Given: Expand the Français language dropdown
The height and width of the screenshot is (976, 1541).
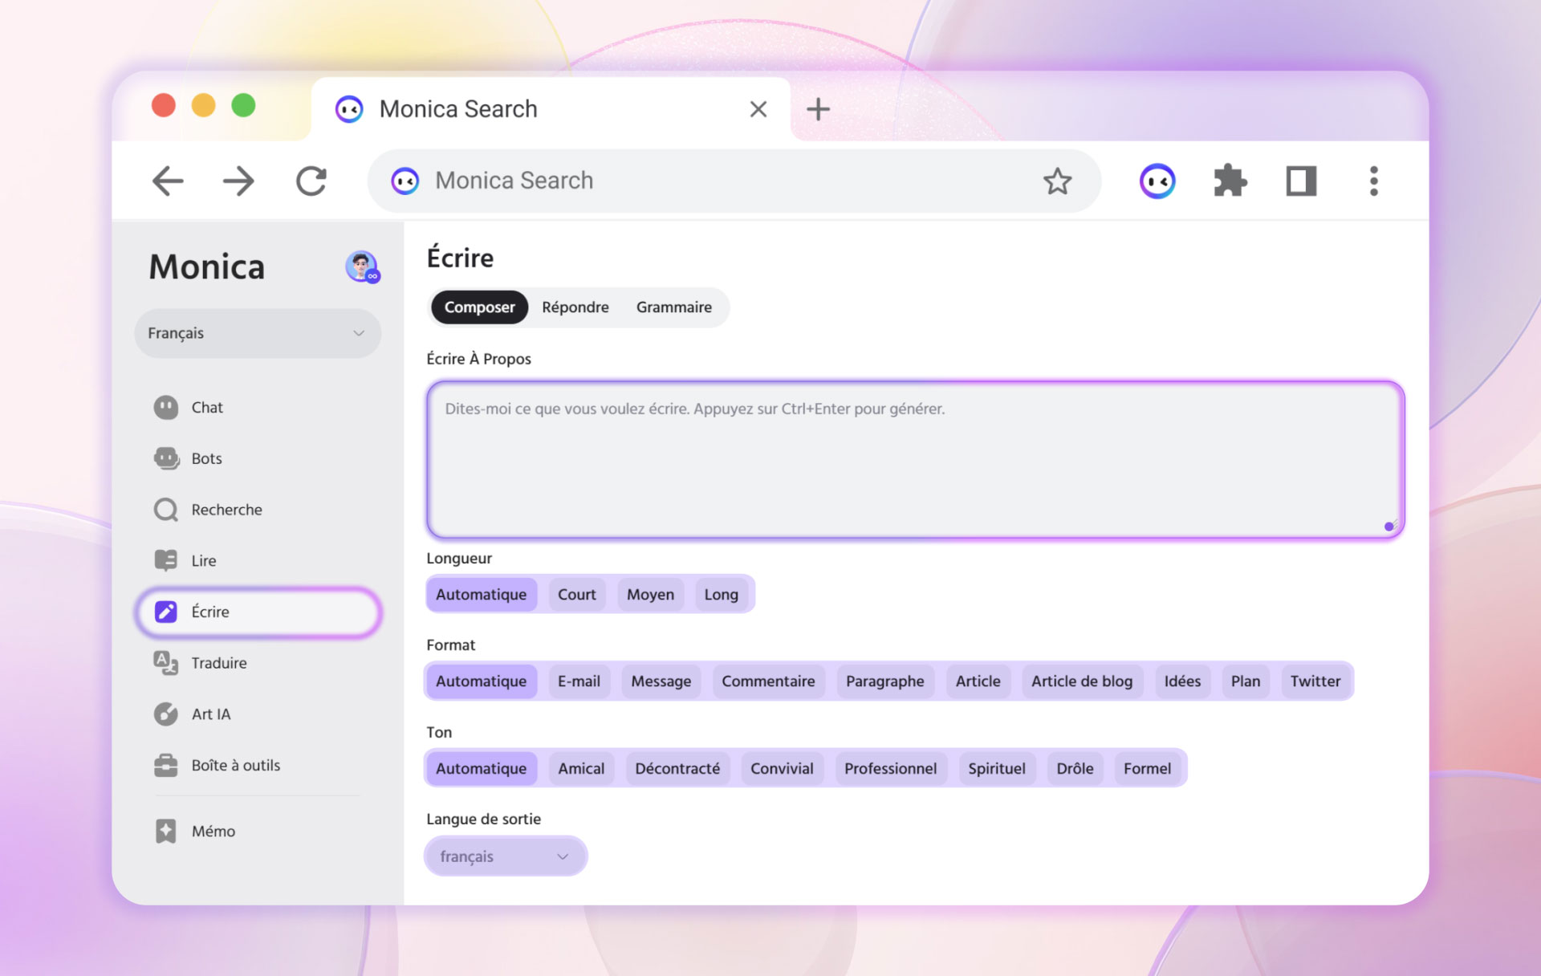Looking at the screenshot, I should [257, 333].
